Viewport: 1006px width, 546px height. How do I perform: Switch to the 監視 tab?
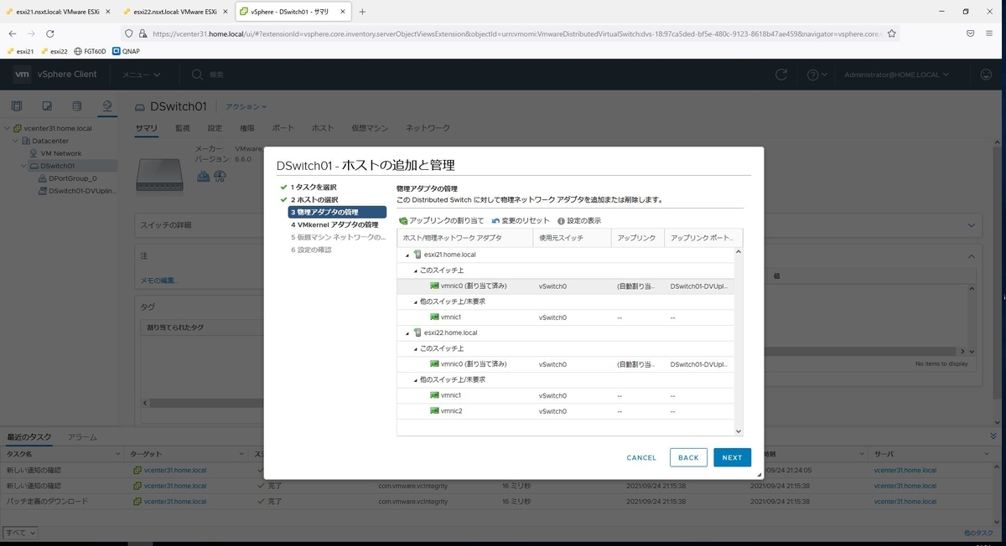pos(182,128)
